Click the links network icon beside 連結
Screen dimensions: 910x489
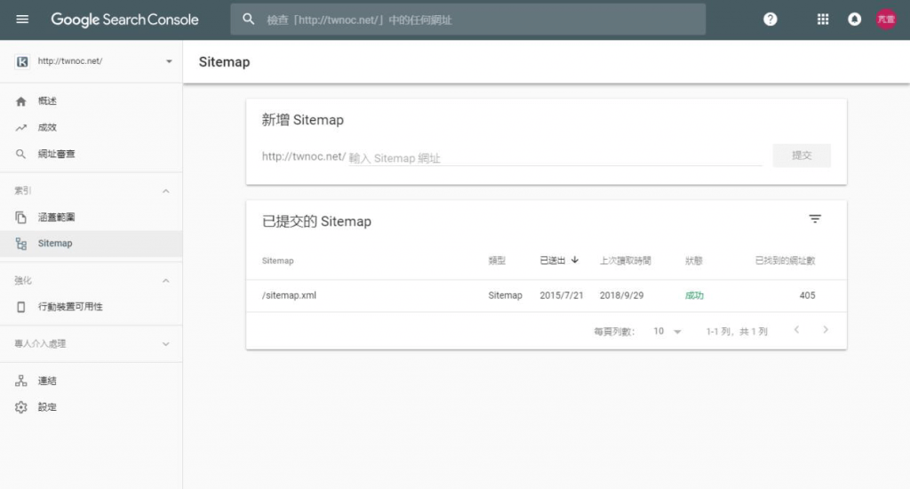pos(21,381)
